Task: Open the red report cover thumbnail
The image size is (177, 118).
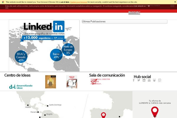Action: [x=72, y=82]
